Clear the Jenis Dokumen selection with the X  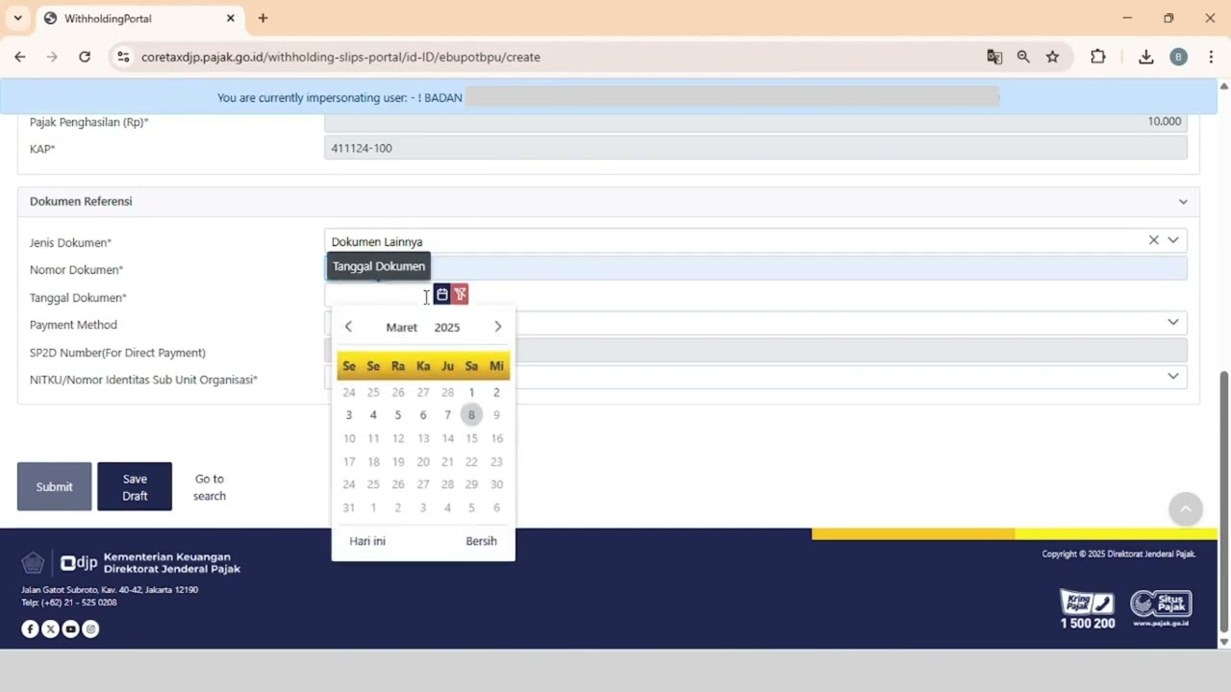1153,240
